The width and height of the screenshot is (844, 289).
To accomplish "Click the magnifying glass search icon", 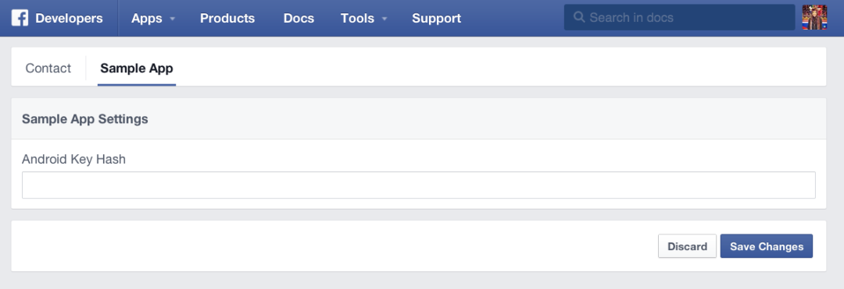I will click(579, 17).
